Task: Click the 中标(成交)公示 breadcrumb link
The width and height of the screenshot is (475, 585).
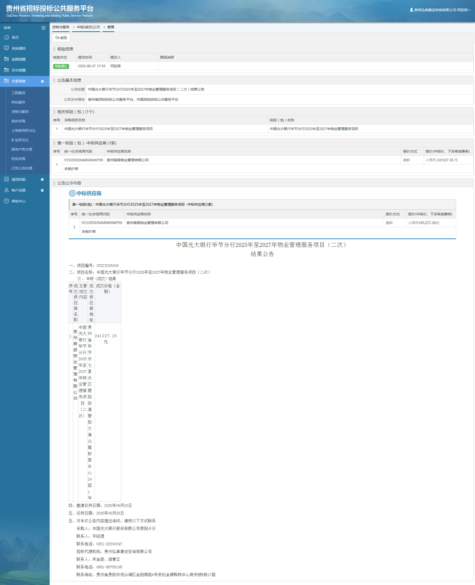Action: pos(88,27)
